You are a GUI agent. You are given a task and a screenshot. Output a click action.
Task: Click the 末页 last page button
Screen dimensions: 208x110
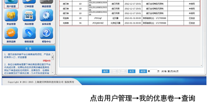(132, 71)
